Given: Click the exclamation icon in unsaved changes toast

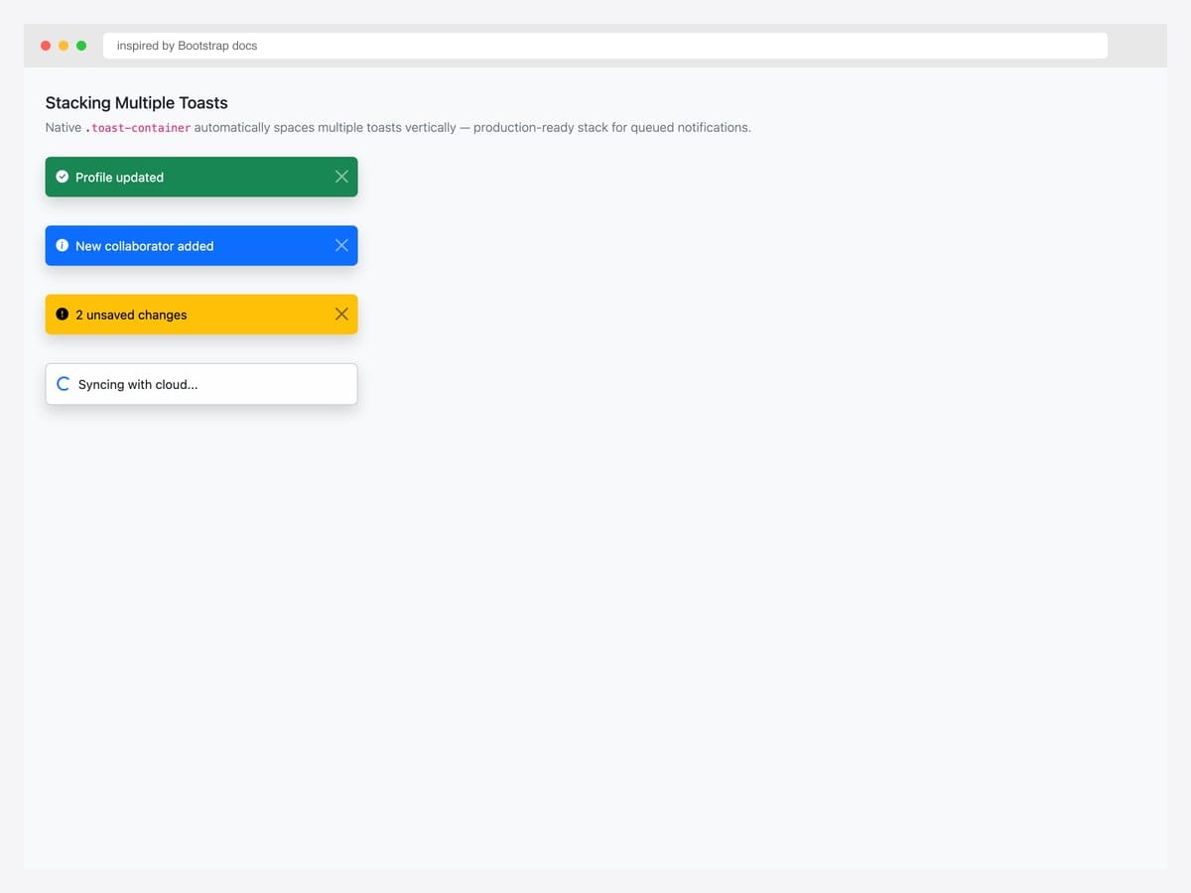Looking at the screenshot, I should point(63,314).
